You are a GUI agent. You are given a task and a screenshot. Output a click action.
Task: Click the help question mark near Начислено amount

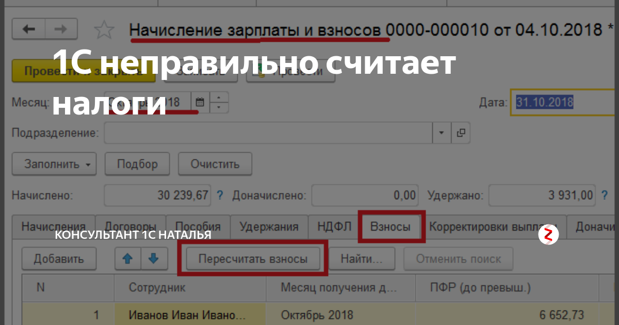click(x=220, y=195)
